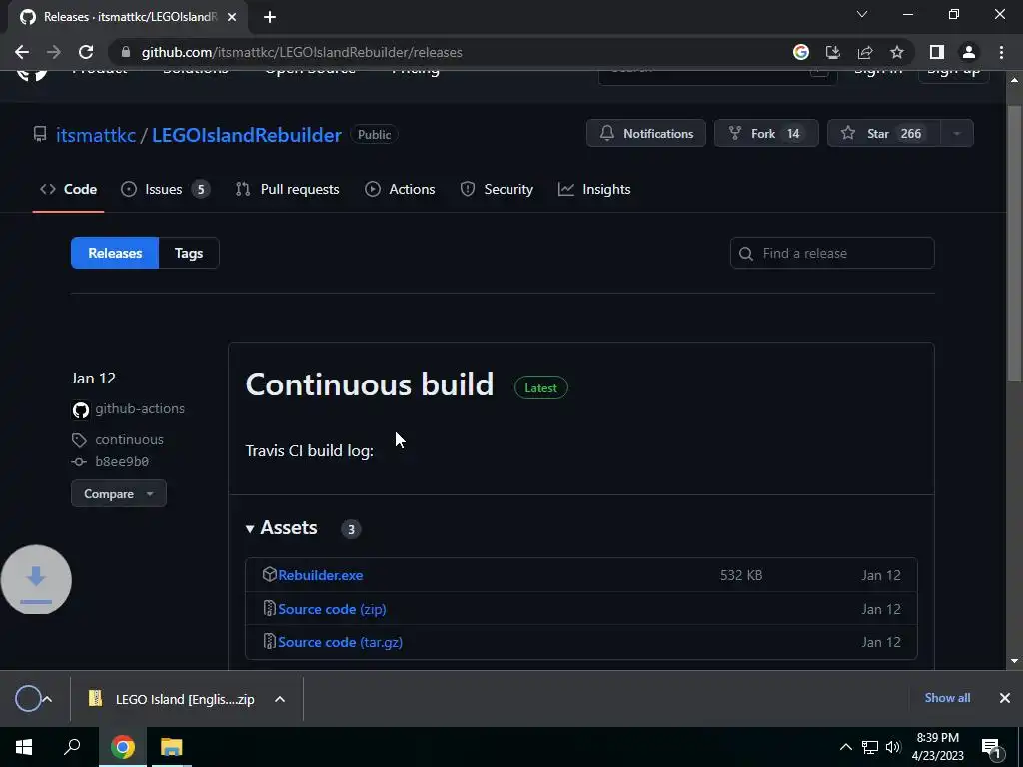Click the address bar URL
This screenshot has width=1023, height=767.
(x=302, y=52)
